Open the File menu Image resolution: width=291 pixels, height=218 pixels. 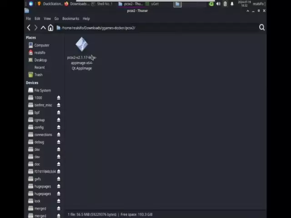tap(28, 19)
